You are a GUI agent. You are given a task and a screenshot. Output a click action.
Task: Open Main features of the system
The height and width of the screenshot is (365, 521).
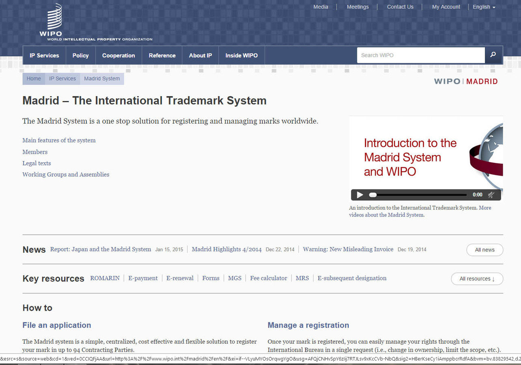point(59,140)
